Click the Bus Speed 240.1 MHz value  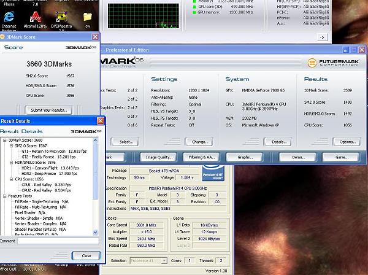[x=146, y=239]
